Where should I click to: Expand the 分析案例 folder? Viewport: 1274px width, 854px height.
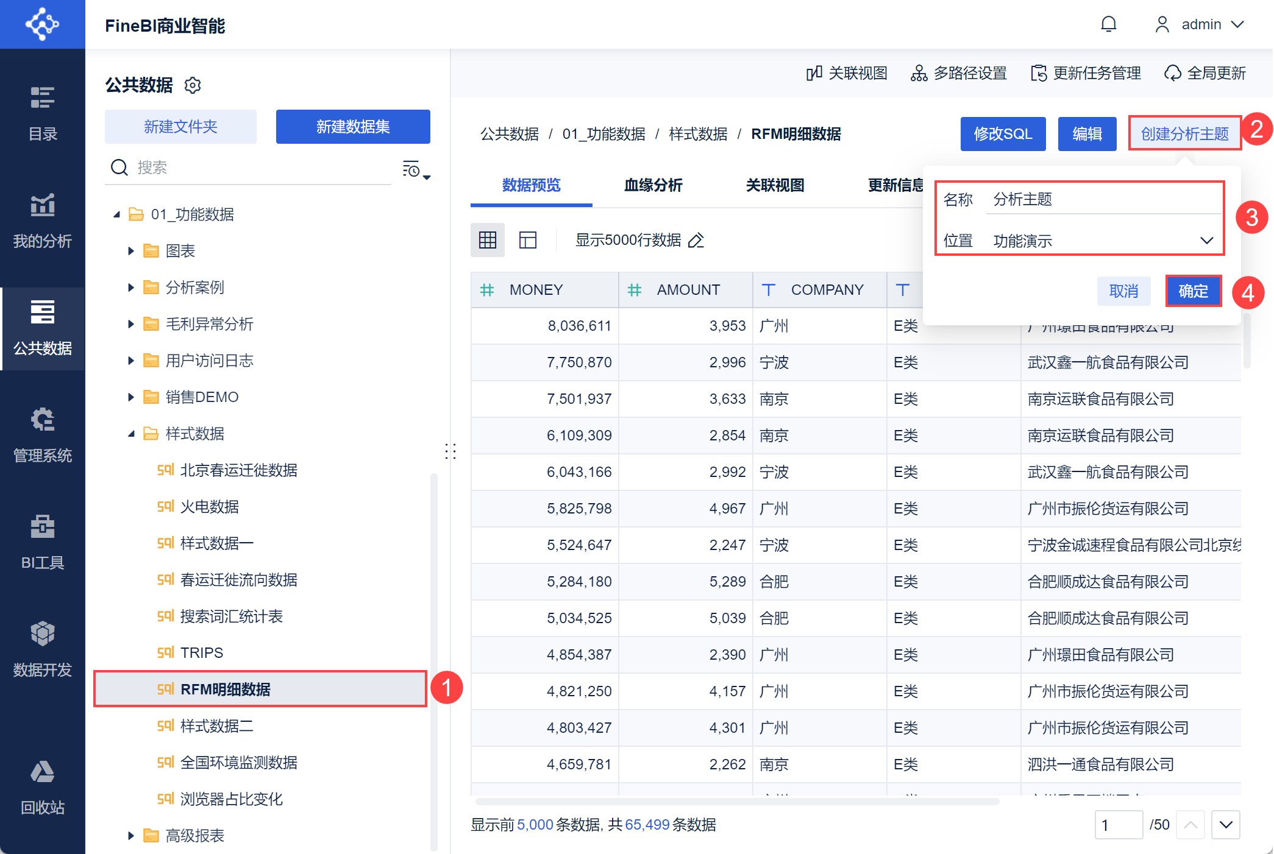[x=130, y=288]
